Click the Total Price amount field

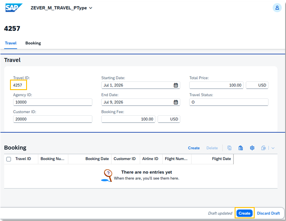click(x=216, y=85)
